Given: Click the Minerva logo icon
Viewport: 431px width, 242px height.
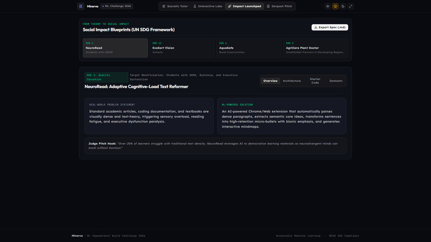Looking at the screenshot, I should point(81,6).
